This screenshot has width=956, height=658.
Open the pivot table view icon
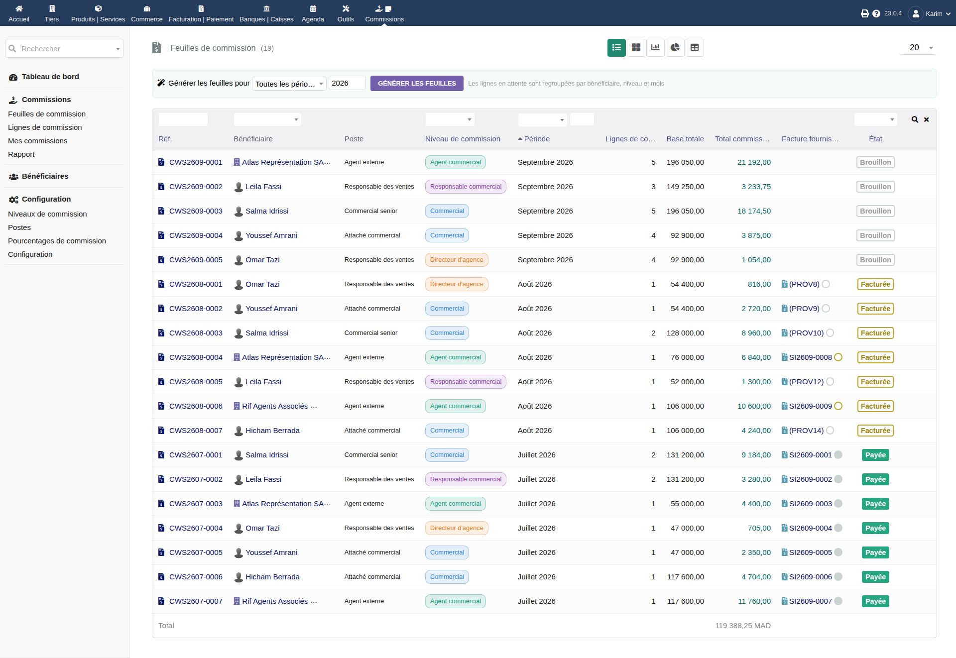[x=695, y=48]
